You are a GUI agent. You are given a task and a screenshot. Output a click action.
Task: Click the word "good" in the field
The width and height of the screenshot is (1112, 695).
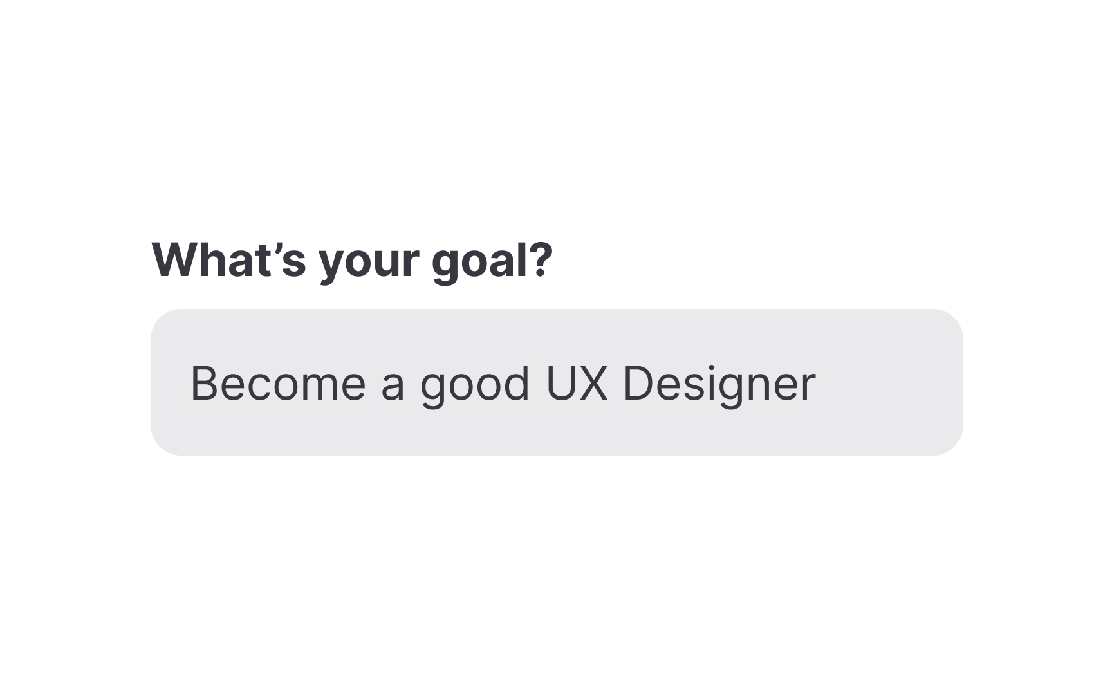click(475, 385)
